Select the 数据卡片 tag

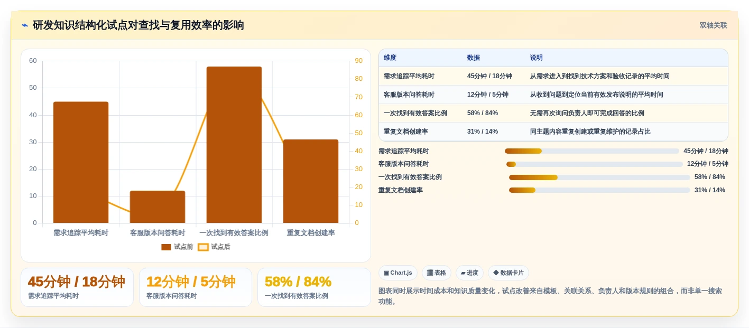click(x=508, y=273)
